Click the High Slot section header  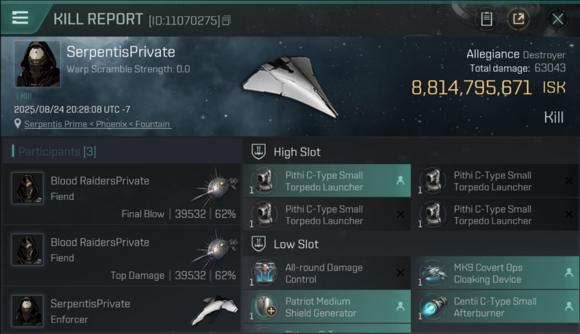pos(297,152)
